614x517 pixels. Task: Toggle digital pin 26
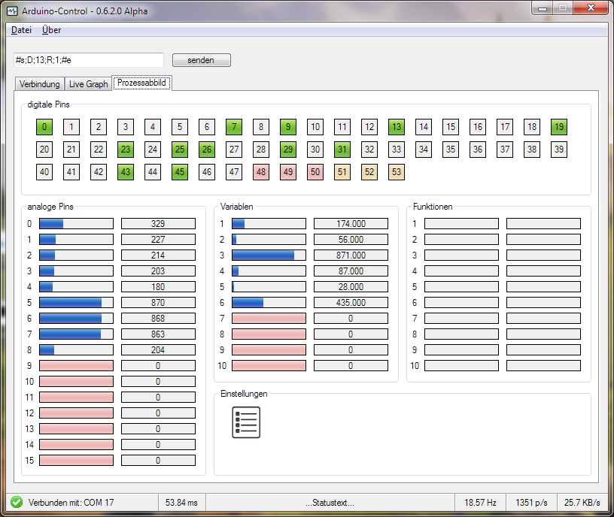tap(207, 150)
